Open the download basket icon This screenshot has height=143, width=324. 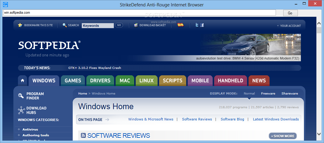[136, 25]
